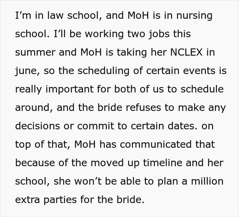Click the phrase "certain dates"
The width and height of the screenshot is (239, 217).
(164, 126)
